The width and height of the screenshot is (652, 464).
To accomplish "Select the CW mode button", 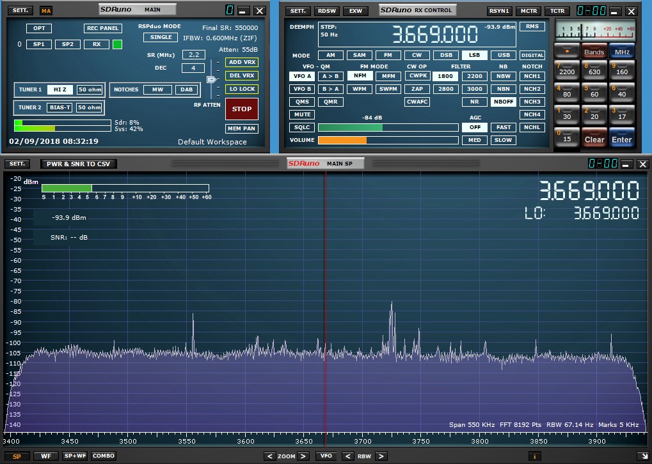I will 417,55.
